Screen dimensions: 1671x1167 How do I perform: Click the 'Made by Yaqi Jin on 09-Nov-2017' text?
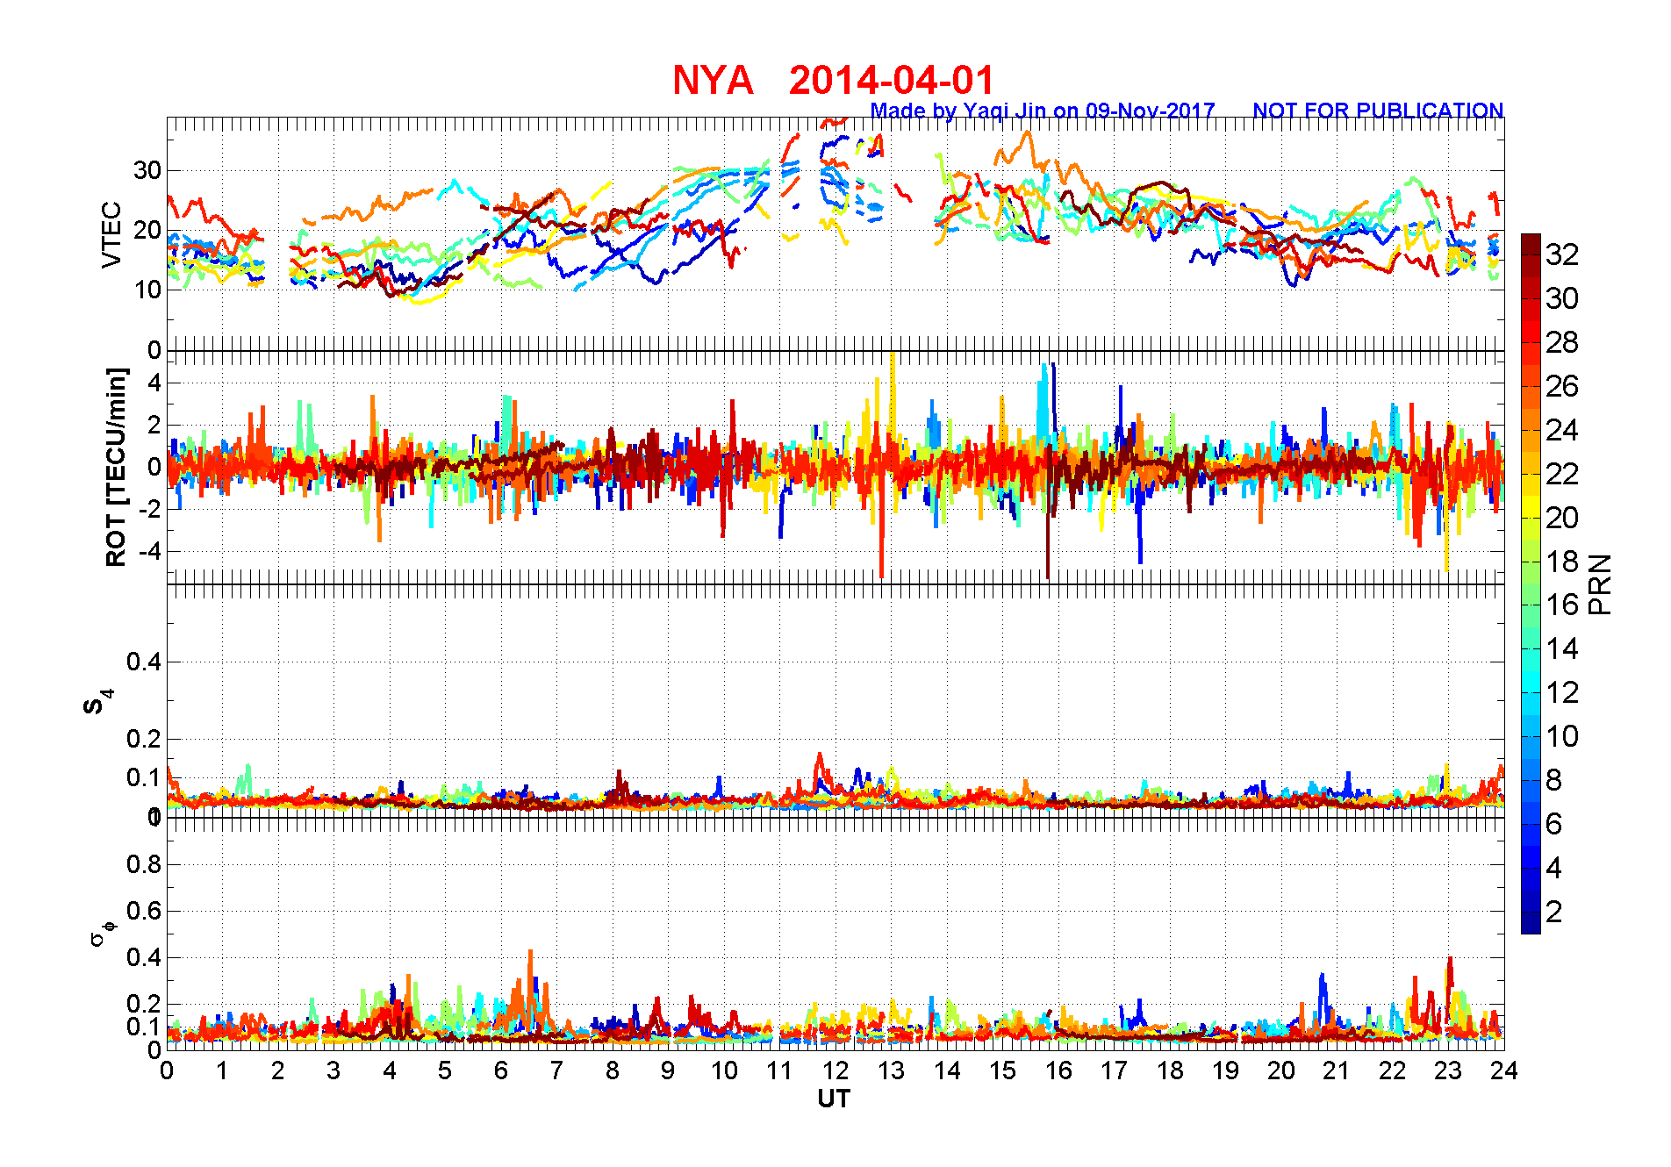coord(1043,111)
